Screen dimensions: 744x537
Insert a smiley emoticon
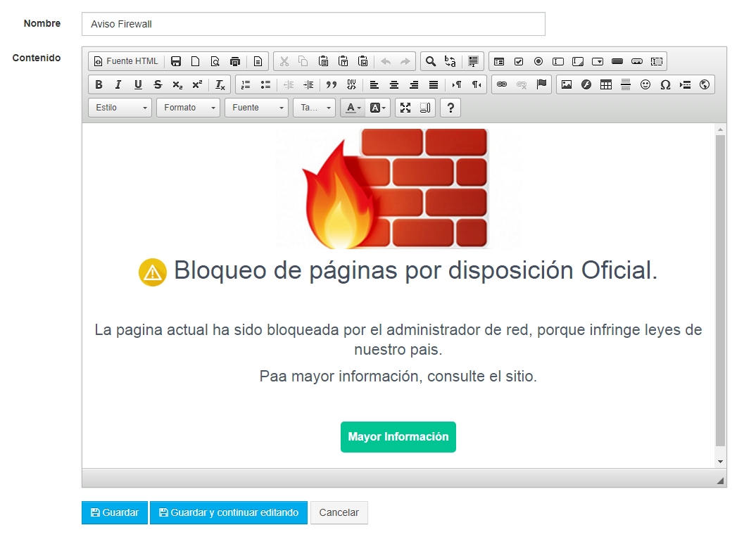point(645,84)
